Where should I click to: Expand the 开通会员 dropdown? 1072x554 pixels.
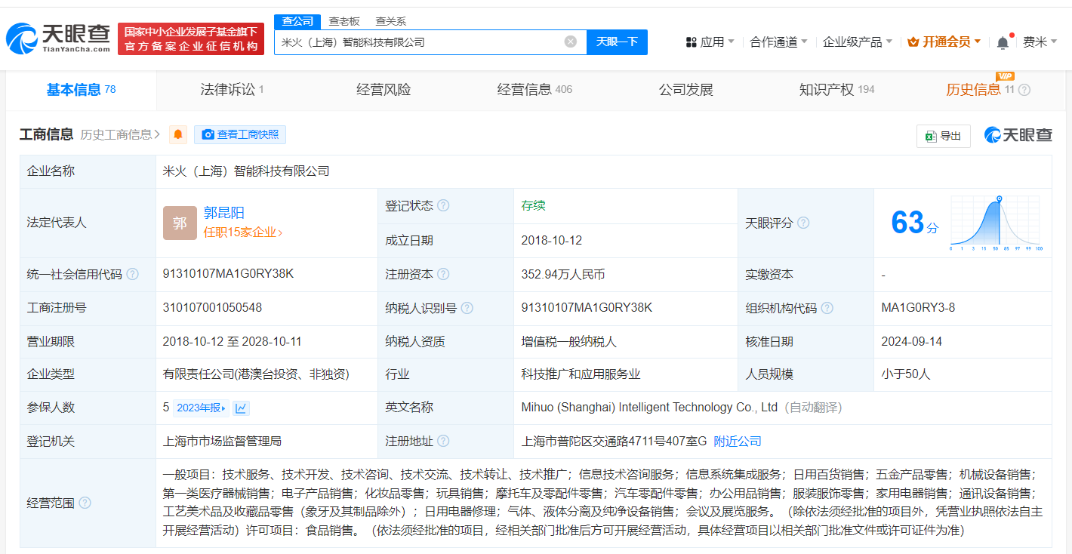coord(943,42)
